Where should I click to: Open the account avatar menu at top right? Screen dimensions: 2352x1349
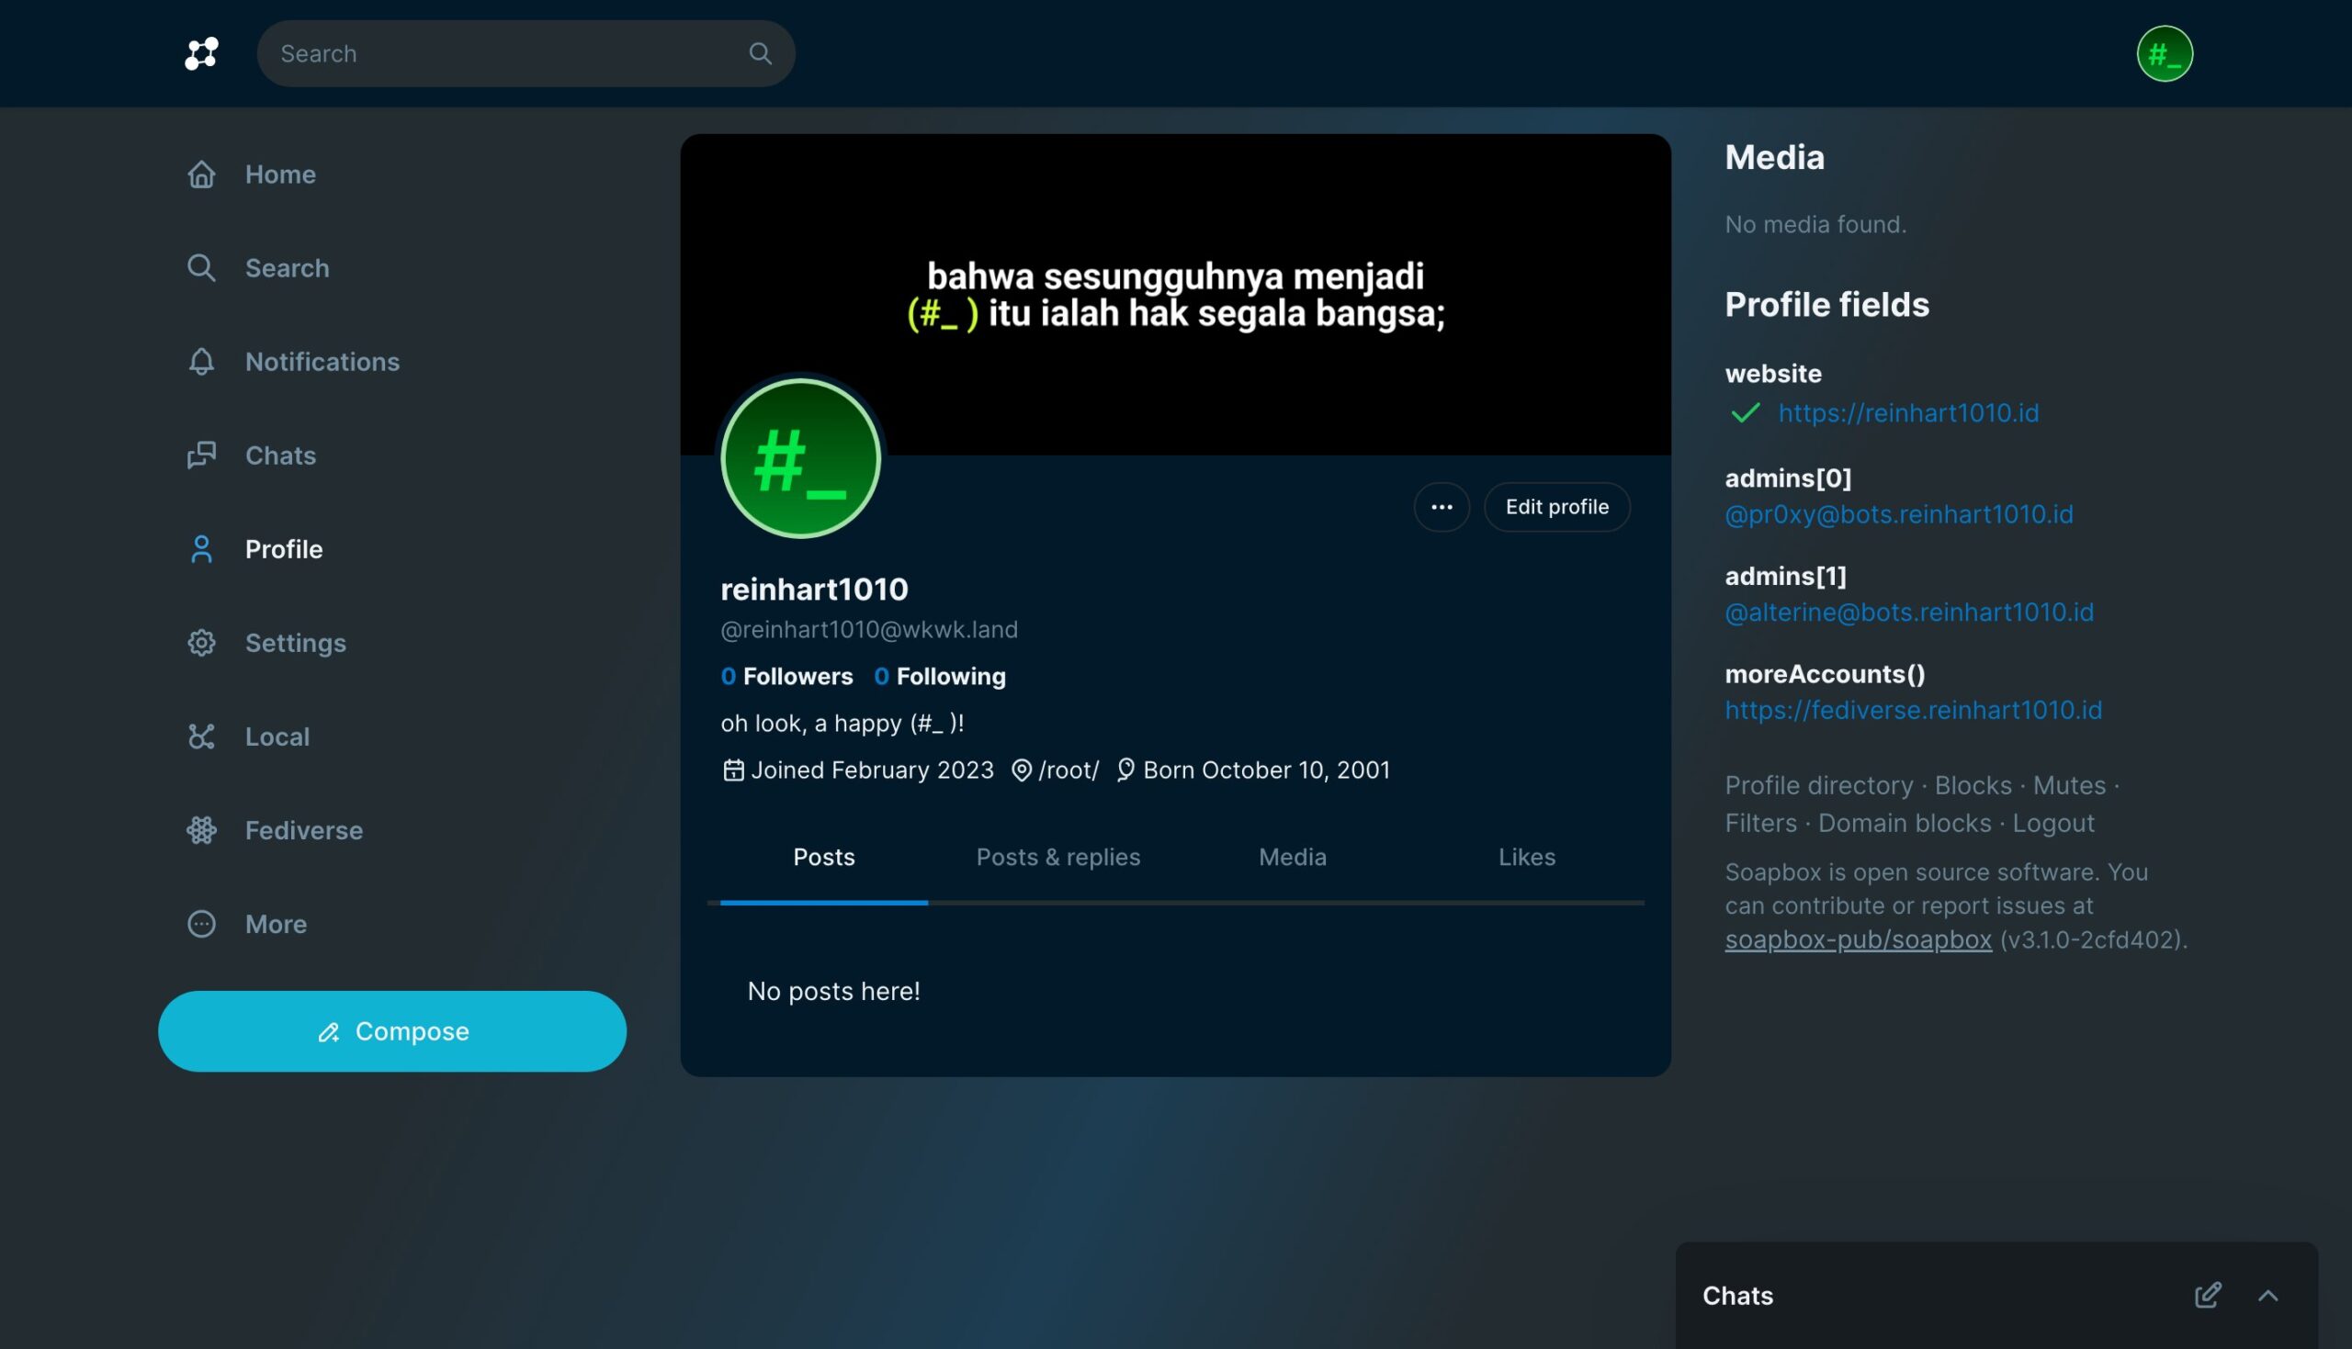2164,54
